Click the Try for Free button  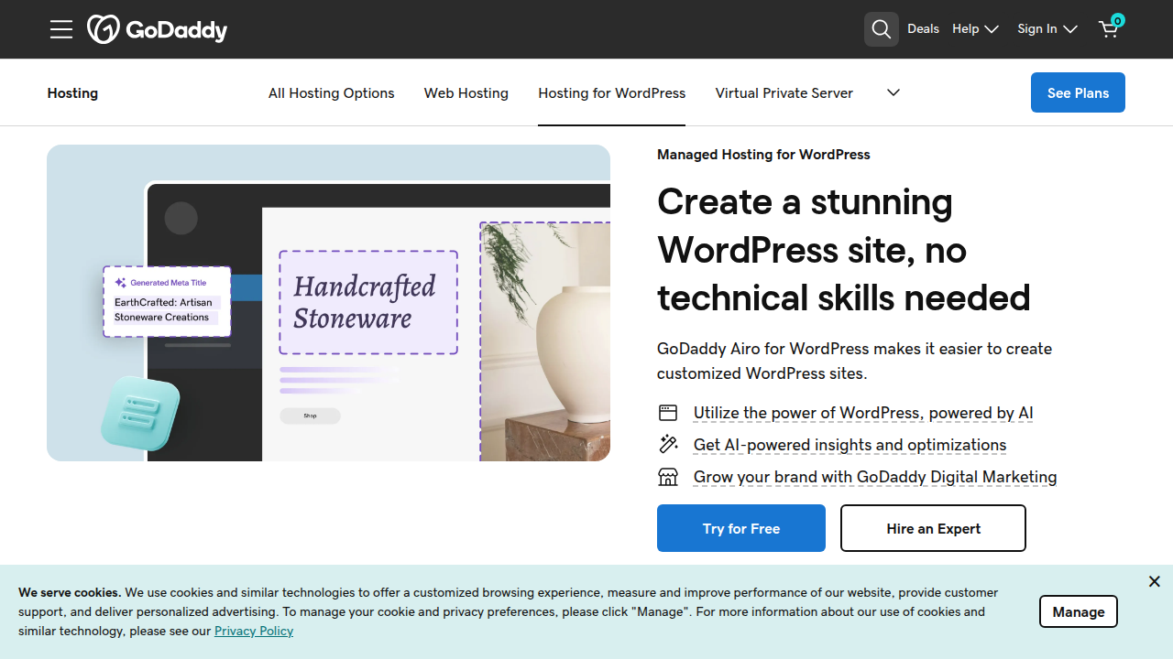[740, 528]
